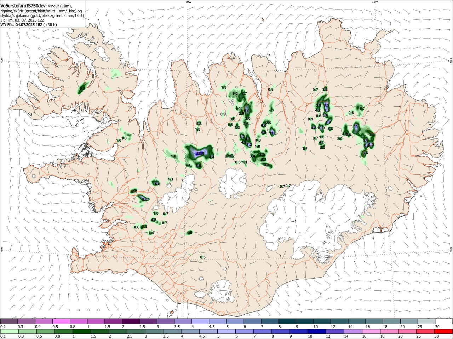The height and width of the screenshot is (339, 453).
Task: Click the '0.2' label under the top legend row
Action: 2,327
